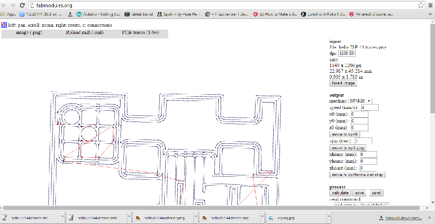Click the Show all downloads link
This screenshot has width=435, height=224.
(400, 218)
